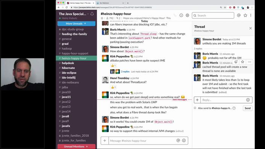Toggle star on #heinzs-happy-hour channel
This screenshot has height=149, width=265.
(x=102, y=18)
